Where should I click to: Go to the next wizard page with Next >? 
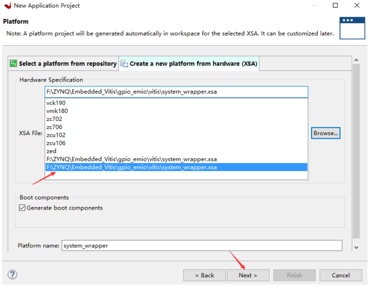coord(248,275)
